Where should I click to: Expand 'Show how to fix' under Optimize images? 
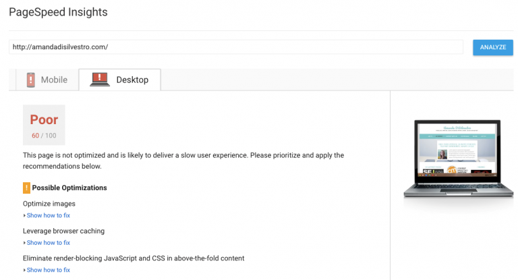(47, 215)
